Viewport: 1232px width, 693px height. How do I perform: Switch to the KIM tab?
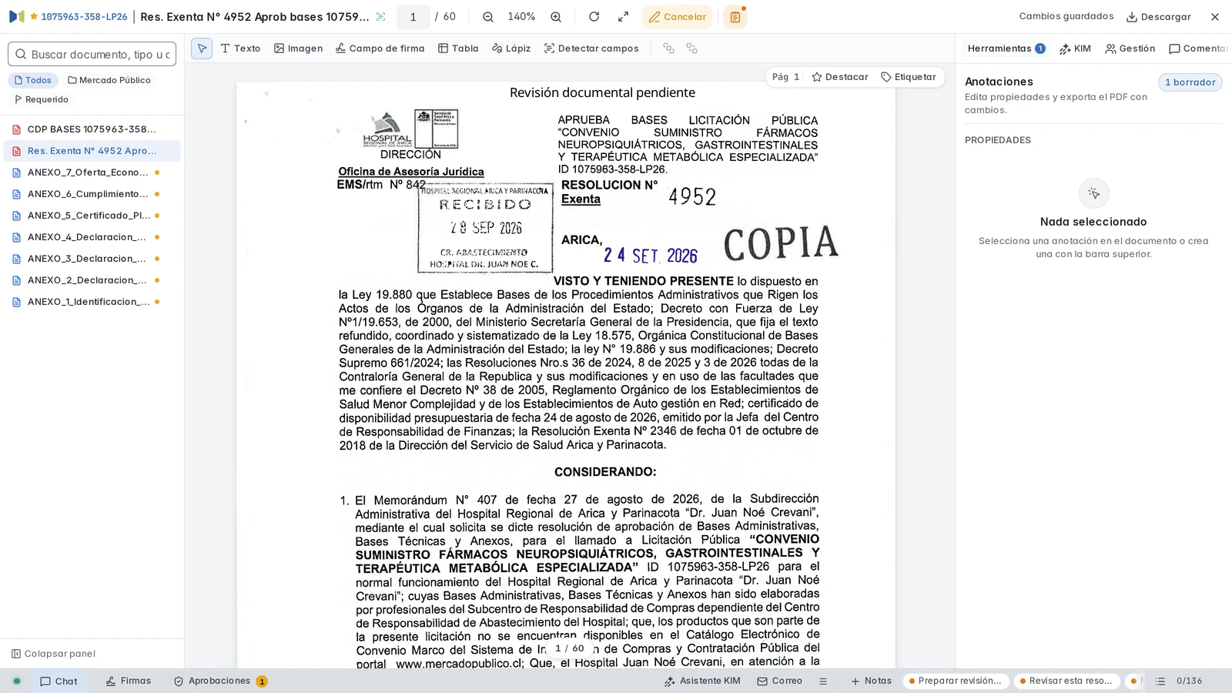(1075, 49)
